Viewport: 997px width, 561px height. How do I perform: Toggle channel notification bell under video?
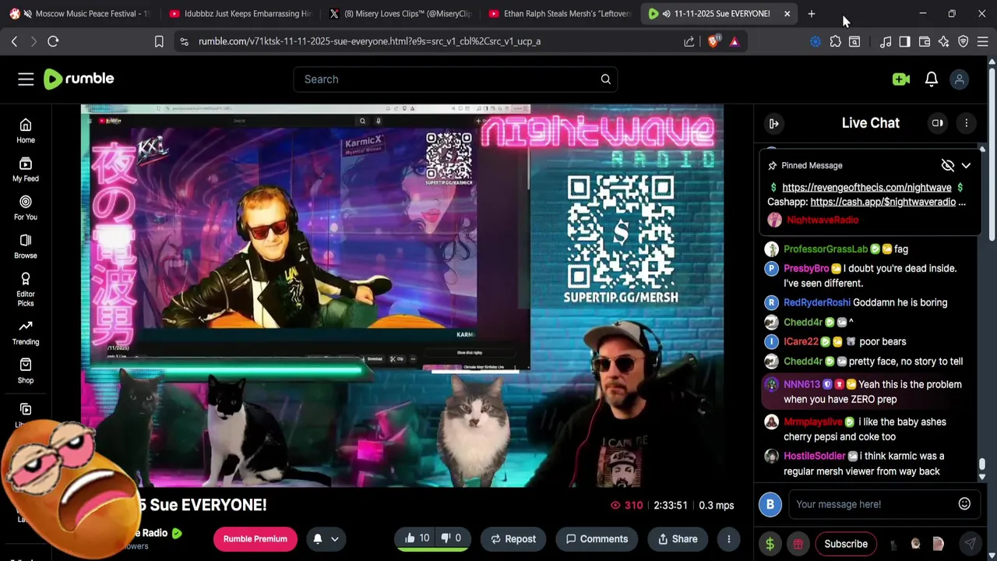tap(318, 538)
